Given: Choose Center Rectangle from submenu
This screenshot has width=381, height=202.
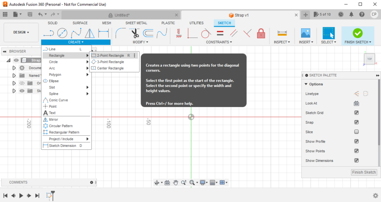Looking at the screenshot, I should coord(110,68).
